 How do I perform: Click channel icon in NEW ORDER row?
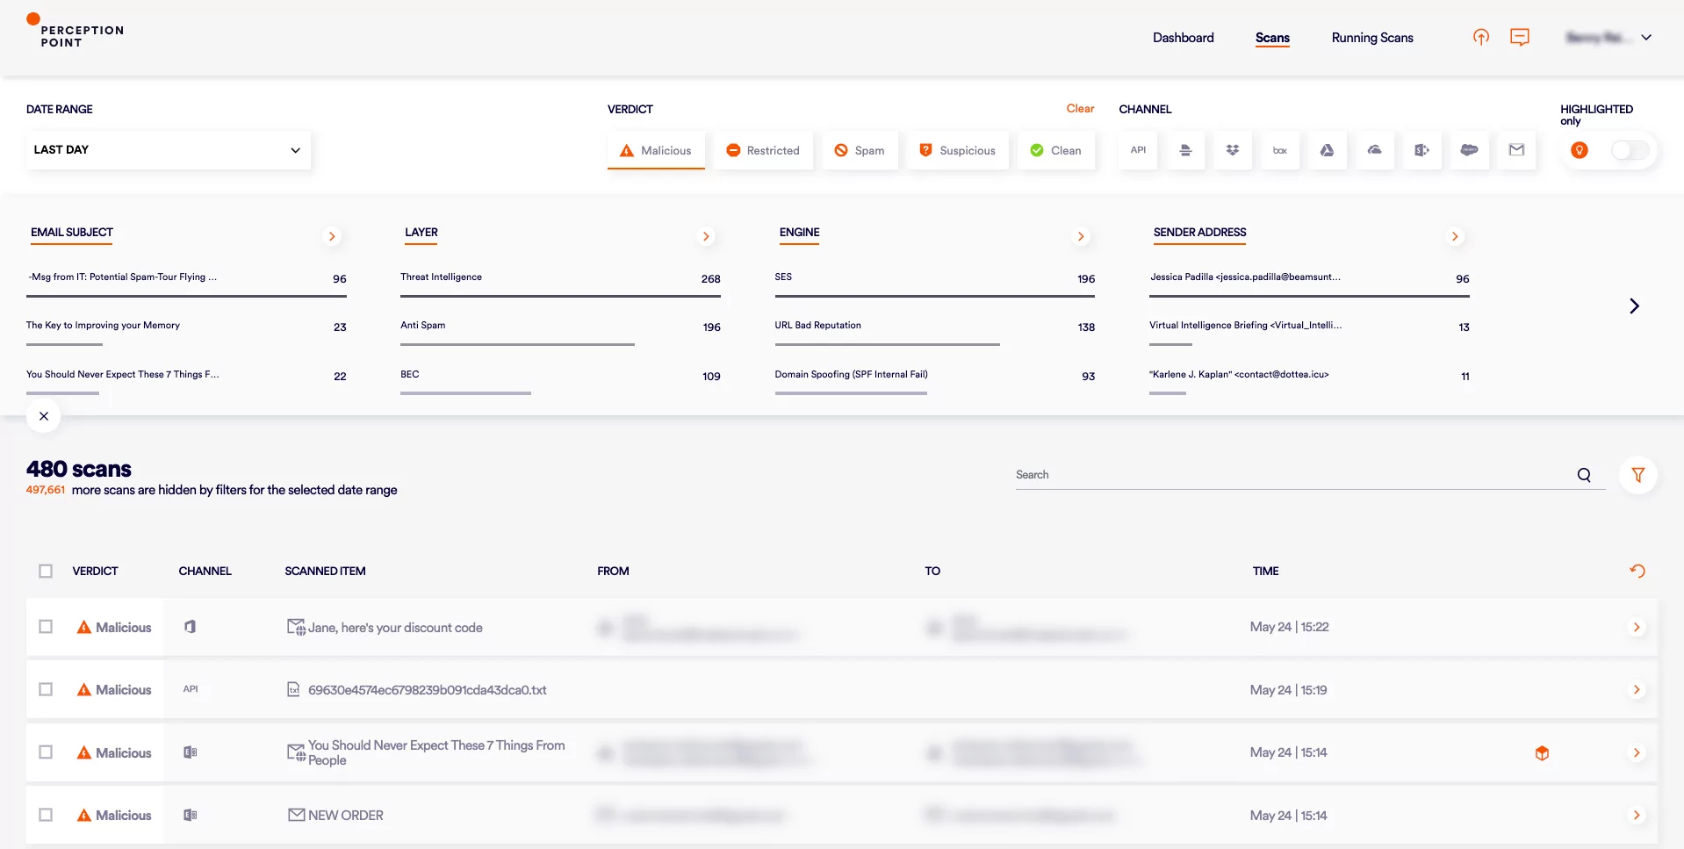click(x=190, y=815)
